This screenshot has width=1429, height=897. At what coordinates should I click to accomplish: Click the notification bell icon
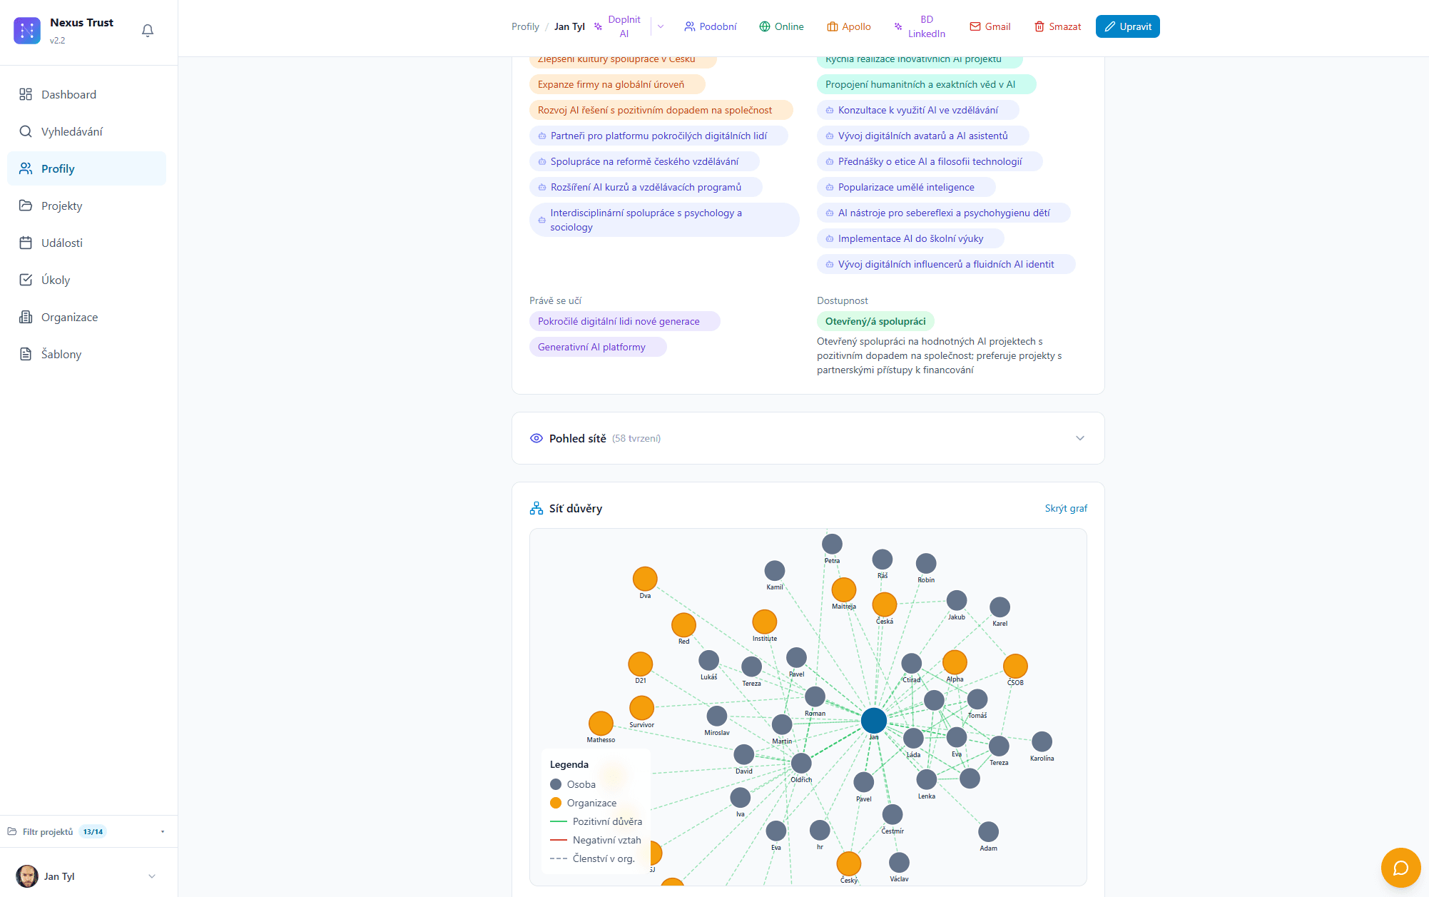pyautogui.click(x=148, y=31)
